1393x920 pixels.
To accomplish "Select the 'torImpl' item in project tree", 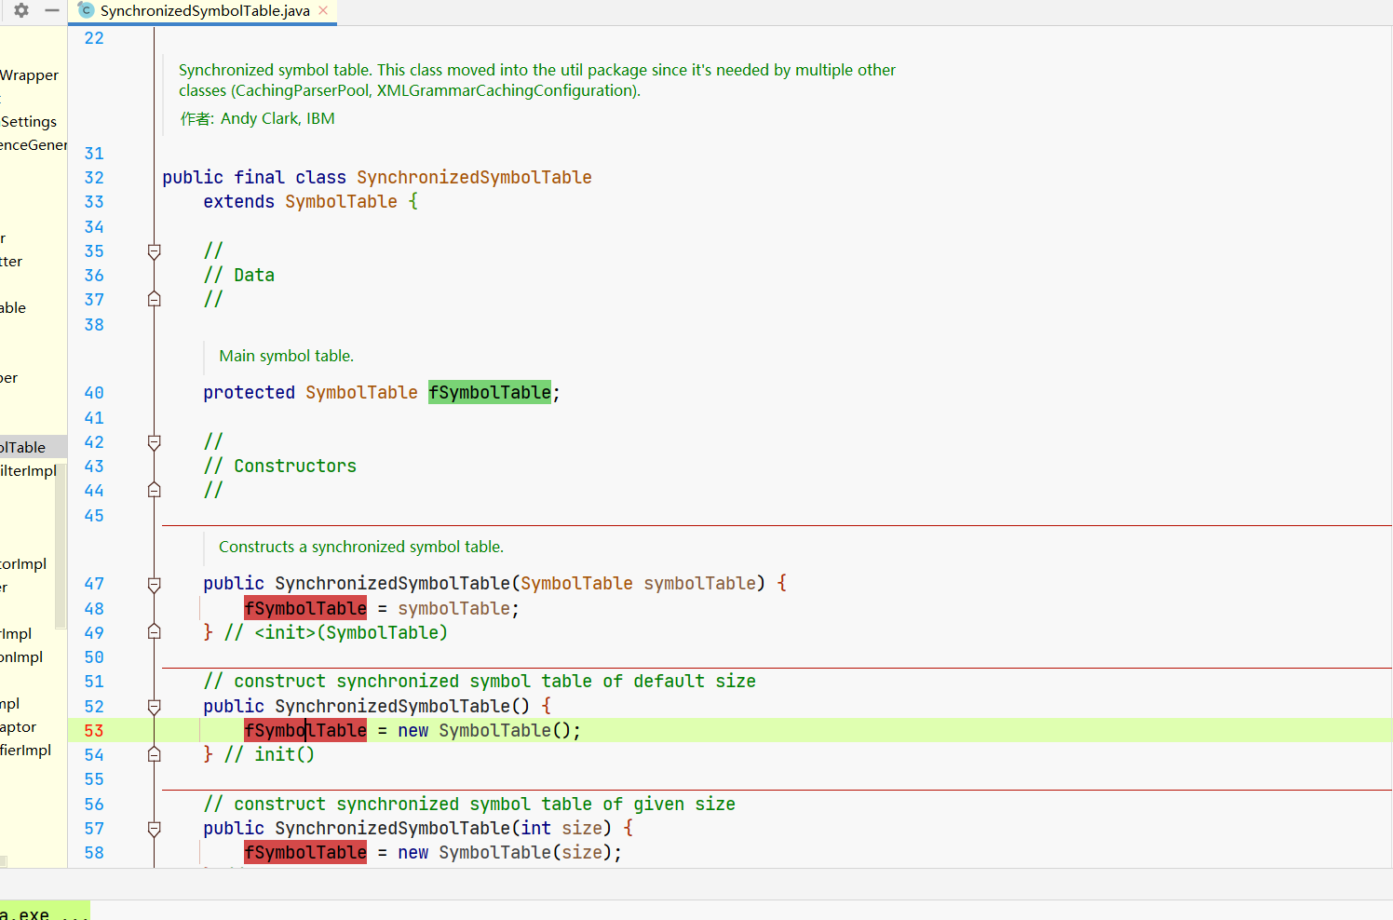I will coord(23,564).
